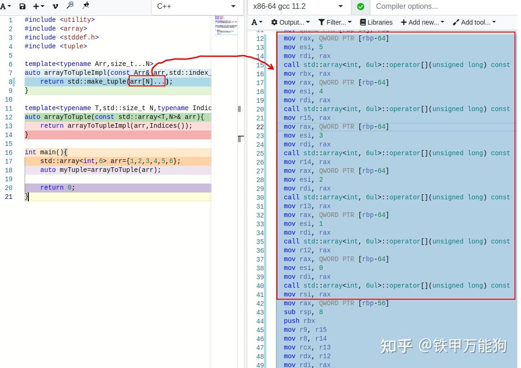Open the C++ language selector
Screen dimensions: 521x368
tap(196, 7)
